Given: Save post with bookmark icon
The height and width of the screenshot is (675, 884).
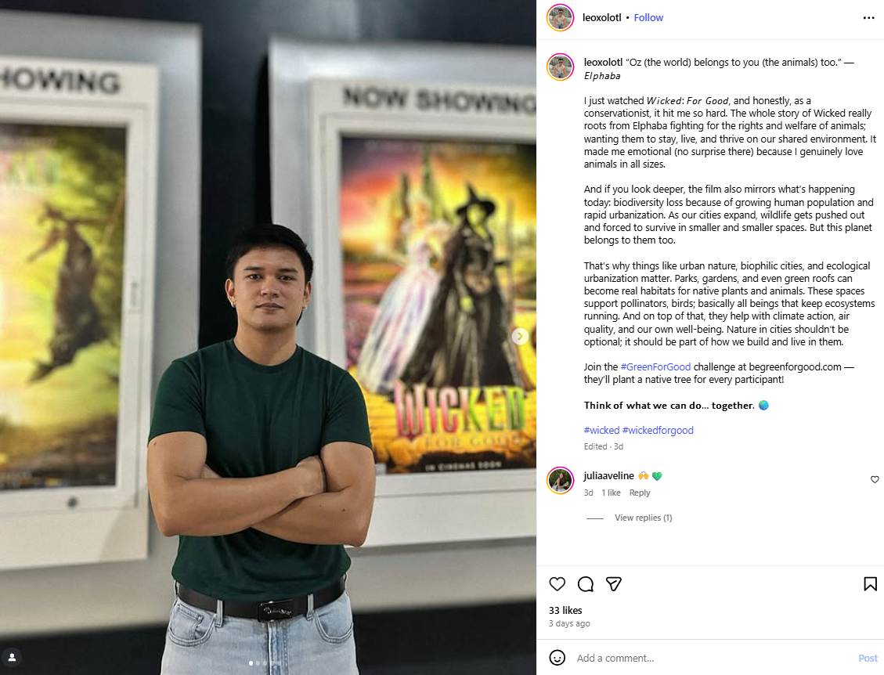Looking at the screenshot, I should [870, 584].
